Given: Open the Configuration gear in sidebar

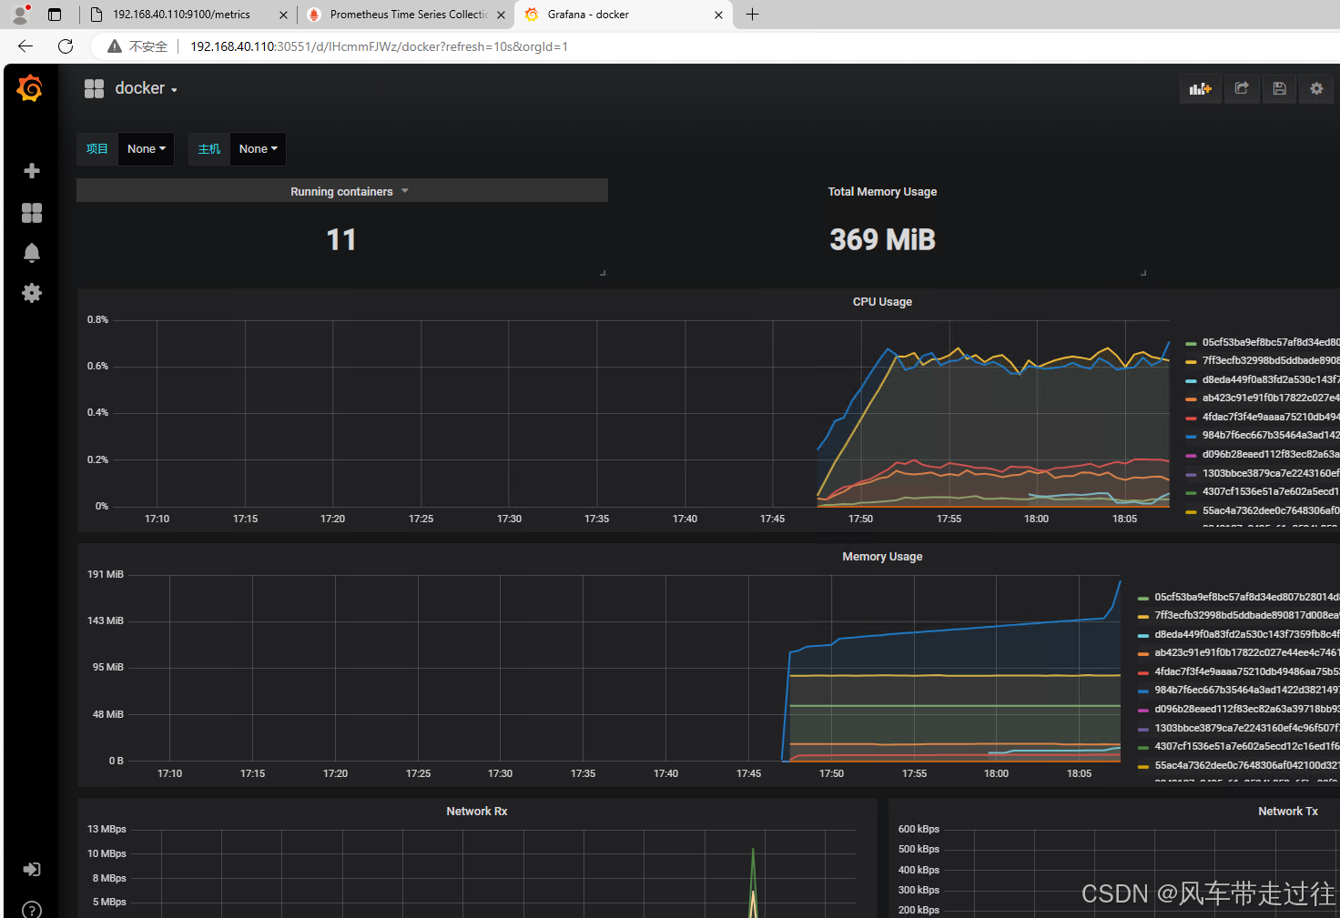Looking at the screenshot, I should tap(32, 292).
